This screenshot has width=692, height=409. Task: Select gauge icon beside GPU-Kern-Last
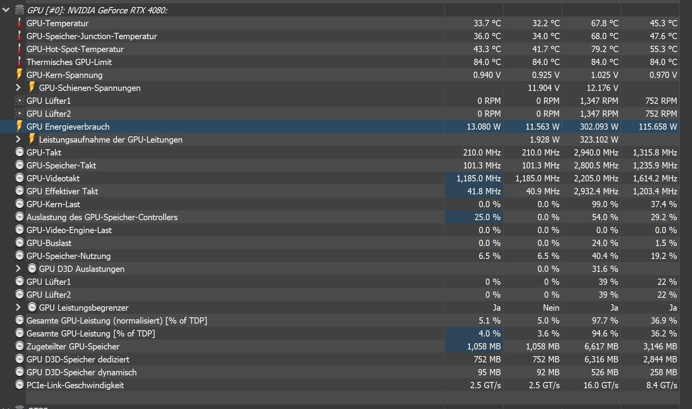pyautogui.click(x=19, y=204)
